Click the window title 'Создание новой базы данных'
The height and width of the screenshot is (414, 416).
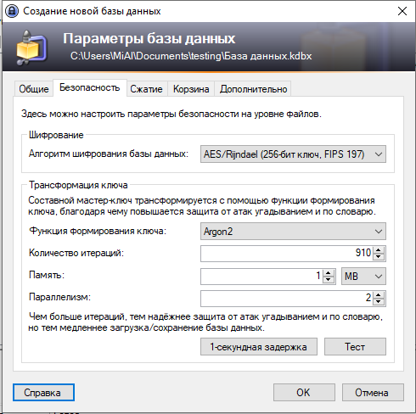(x=92, y=11)
